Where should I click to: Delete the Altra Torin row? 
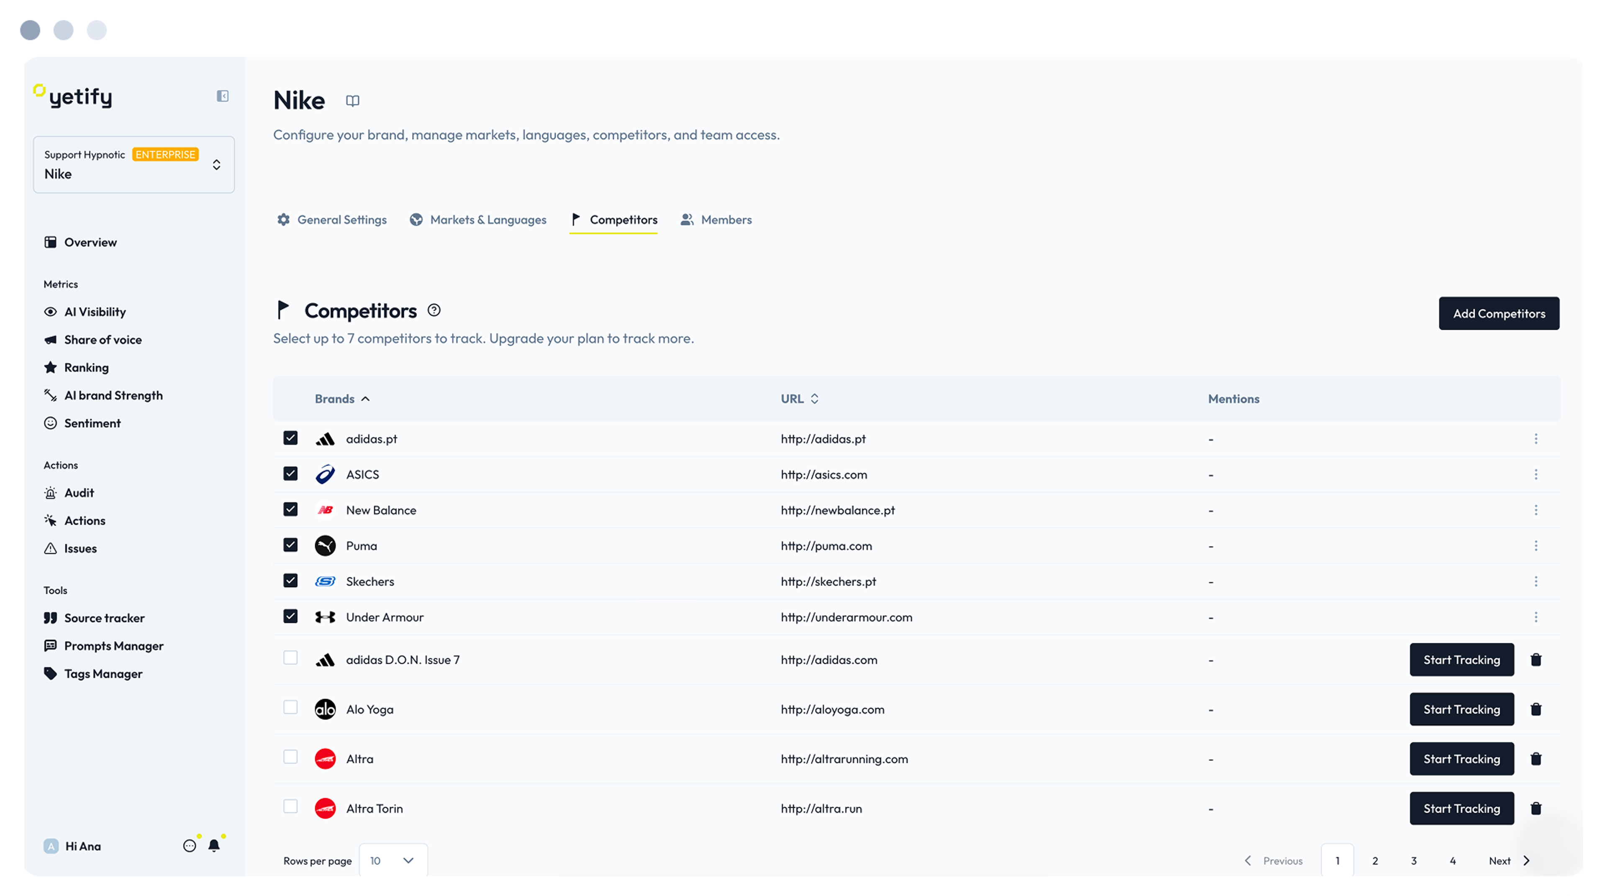point(1535,808)
